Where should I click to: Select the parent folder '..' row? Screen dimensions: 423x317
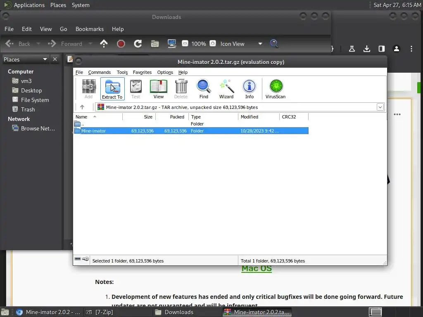tap(191, 124)
